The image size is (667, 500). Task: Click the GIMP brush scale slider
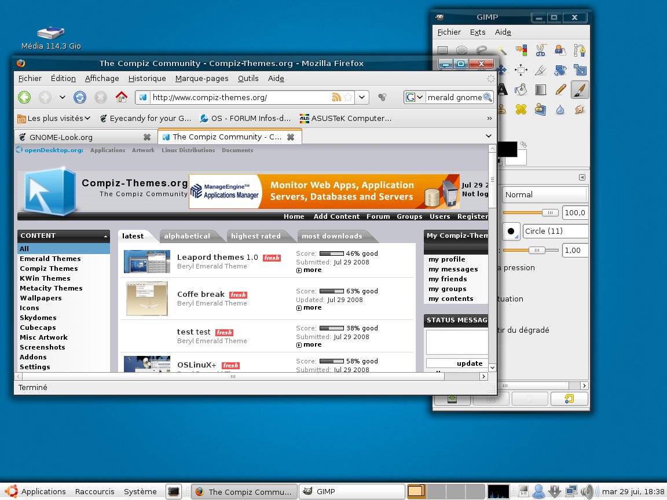[530, 251]
